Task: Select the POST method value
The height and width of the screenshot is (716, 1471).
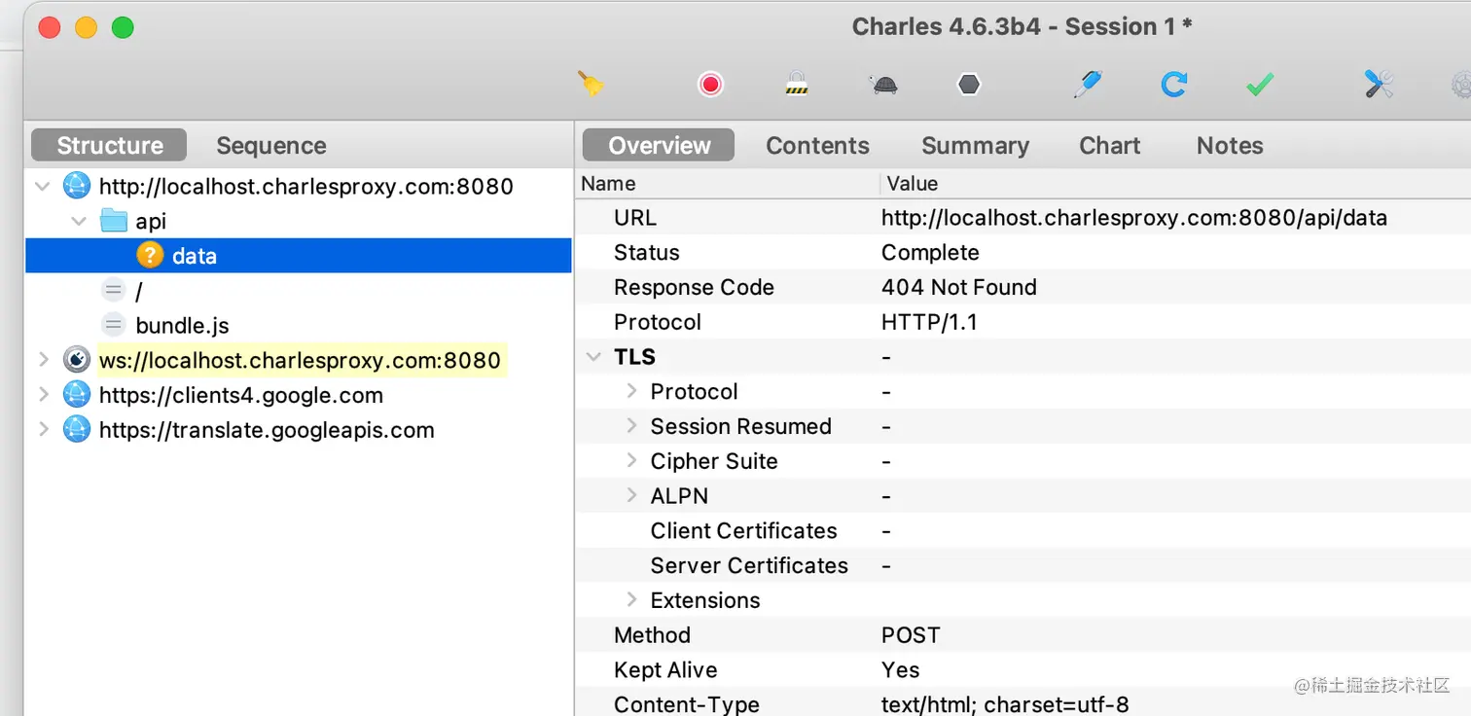Action: (x=911, y=636)
